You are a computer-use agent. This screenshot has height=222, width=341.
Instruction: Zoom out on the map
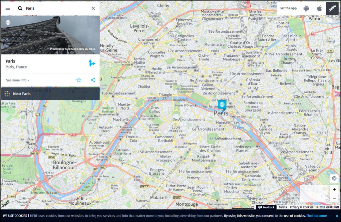(x=334, y=198)
